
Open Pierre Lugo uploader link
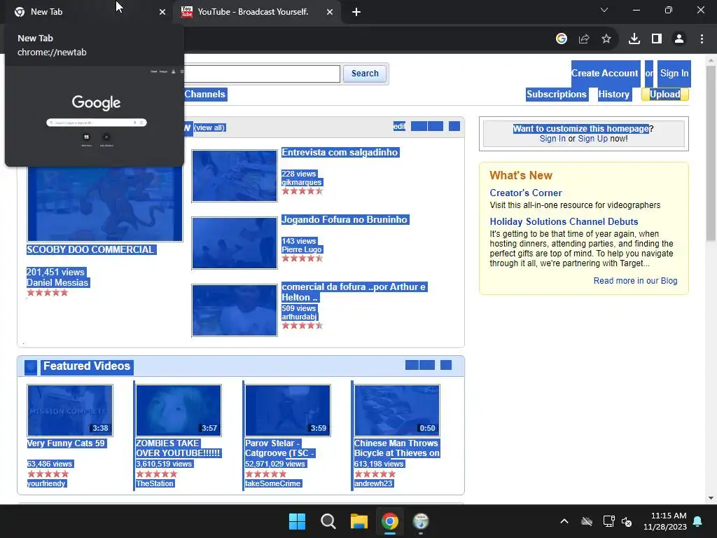302,250
